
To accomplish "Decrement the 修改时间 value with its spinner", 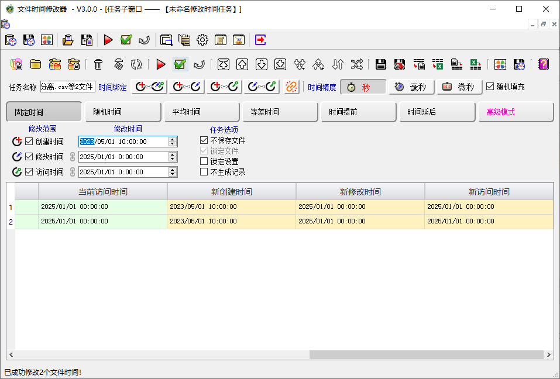I will click(x=173, y=159).
